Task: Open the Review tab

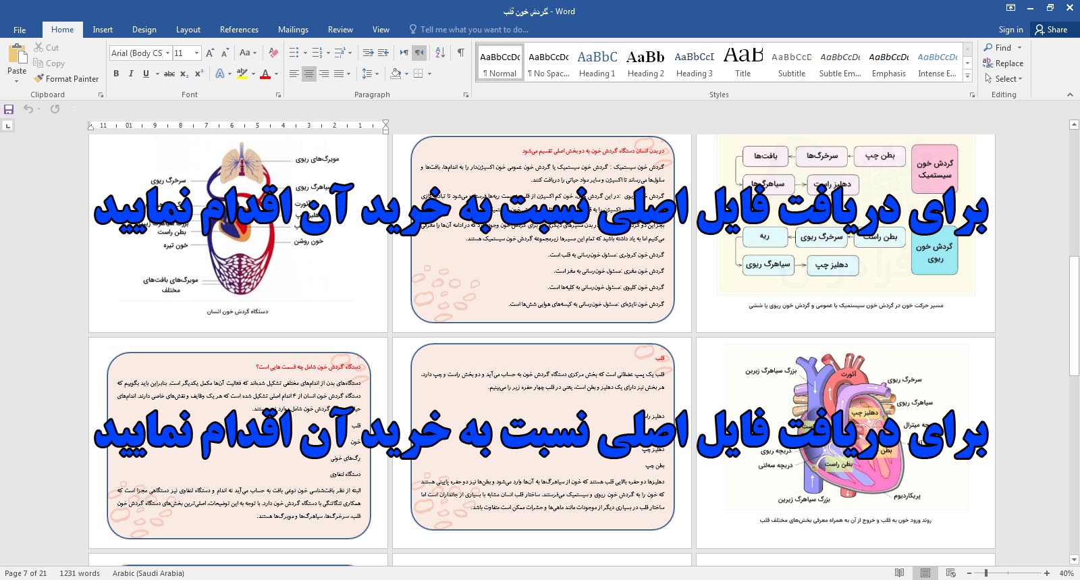Action: pyautogui.click(x=340, y=30)
